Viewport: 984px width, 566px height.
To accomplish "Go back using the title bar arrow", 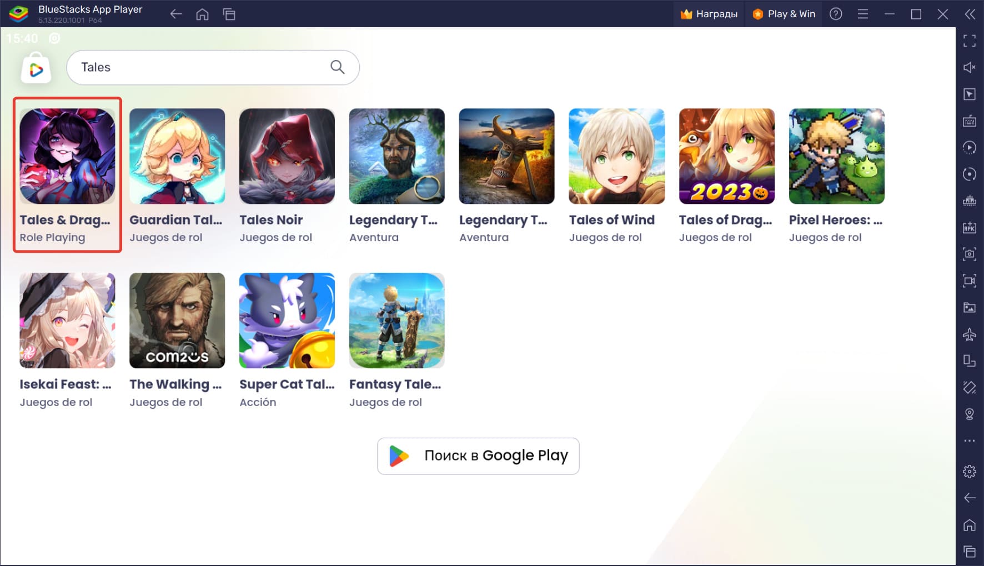I will (x=176, y=14).
